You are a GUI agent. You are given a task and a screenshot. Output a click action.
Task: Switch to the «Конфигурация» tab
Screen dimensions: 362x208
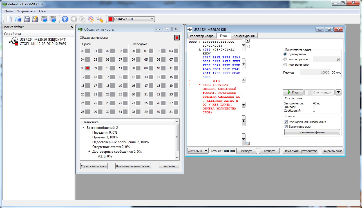tap(244, 36)
